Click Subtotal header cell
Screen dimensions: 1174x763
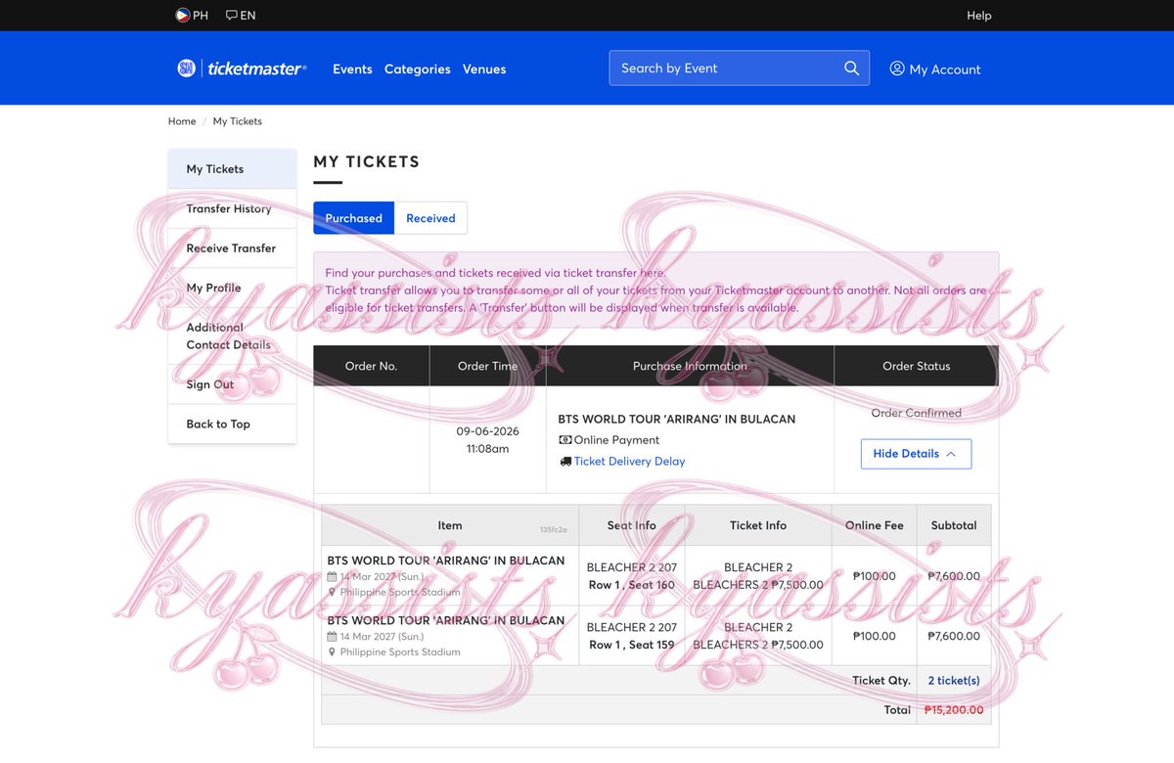[x=954, y=525]
